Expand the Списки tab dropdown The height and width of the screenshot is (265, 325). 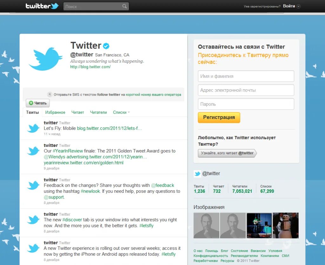point(129,112)
